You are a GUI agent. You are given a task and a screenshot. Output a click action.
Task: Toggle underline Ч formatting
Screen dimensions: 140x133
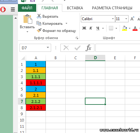coord(98,28)
